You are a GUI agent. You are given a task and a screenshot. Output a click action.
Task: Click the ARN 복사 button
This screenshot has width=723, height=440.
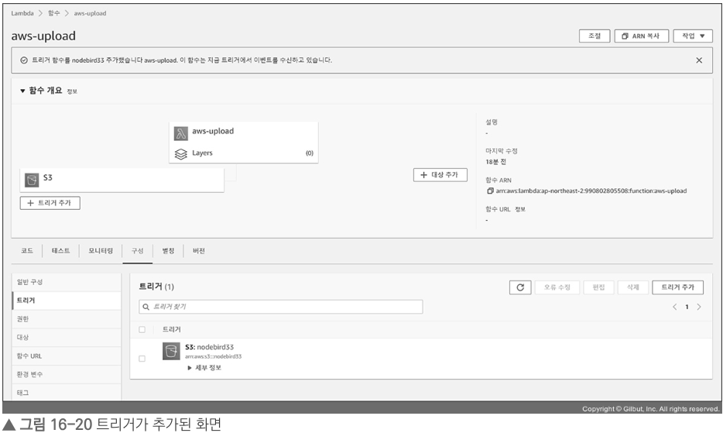[642, 36]
